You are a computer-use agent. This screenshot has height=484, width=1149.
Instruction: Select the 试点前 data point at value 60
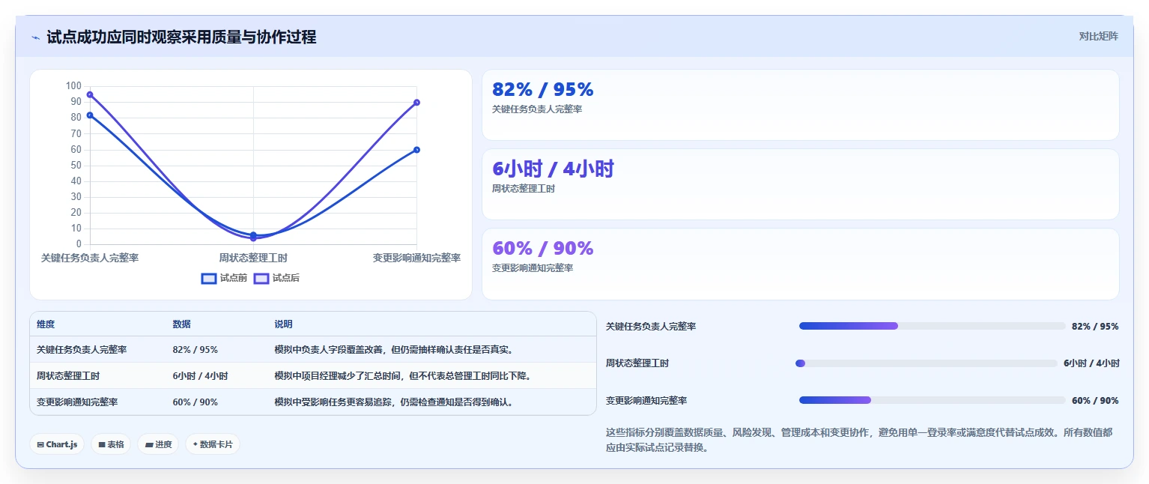pos(416,150)
